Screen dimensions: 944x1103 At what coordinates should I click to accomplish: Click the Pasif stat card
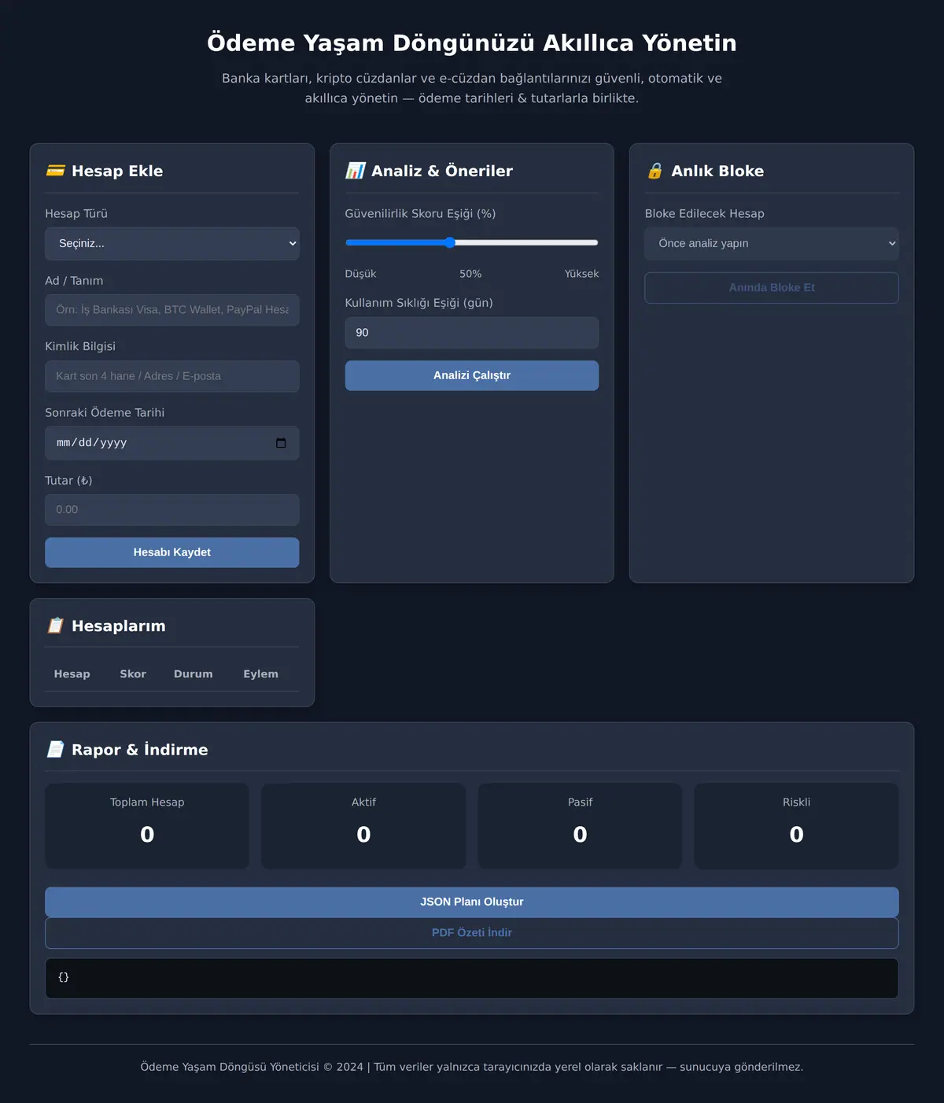[580, 826]
